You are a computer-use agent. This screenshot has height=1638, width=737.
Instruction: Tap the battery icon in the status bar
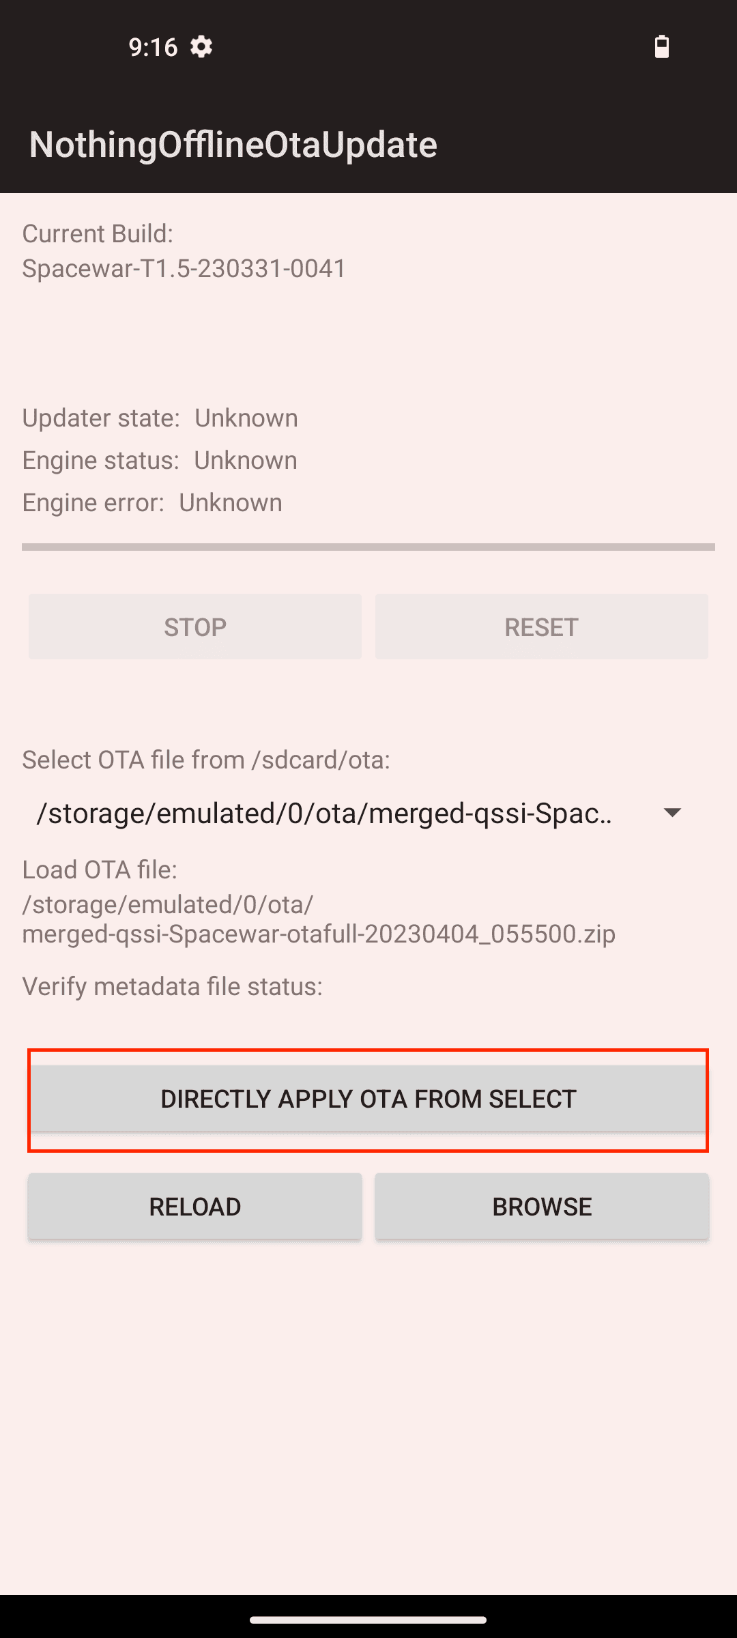661,47
